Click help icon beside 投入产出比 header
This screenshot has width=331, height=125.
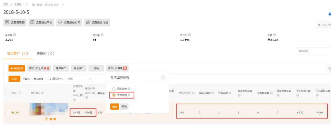193,93
